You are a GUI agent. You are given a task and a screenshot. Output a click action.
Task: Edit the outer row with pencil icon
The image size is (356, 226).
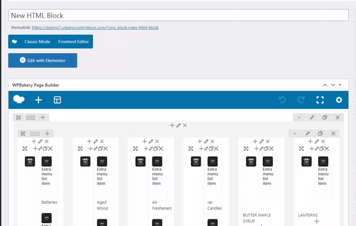coord(312,117)
